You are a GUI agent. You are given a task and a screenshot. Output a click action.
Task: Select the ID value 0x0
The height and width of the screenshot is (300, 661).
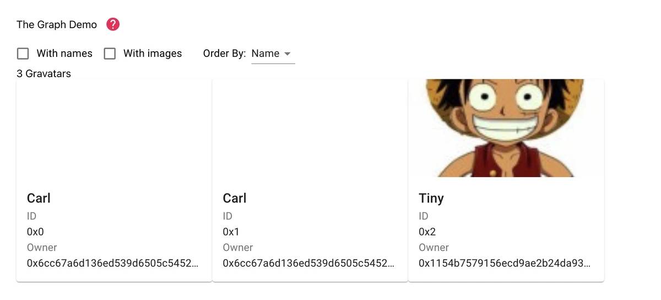(x=35, y=232)
